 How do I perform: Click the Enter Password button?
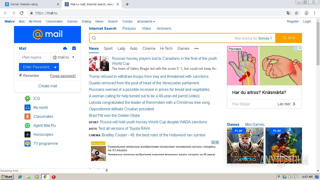[39, 67]
